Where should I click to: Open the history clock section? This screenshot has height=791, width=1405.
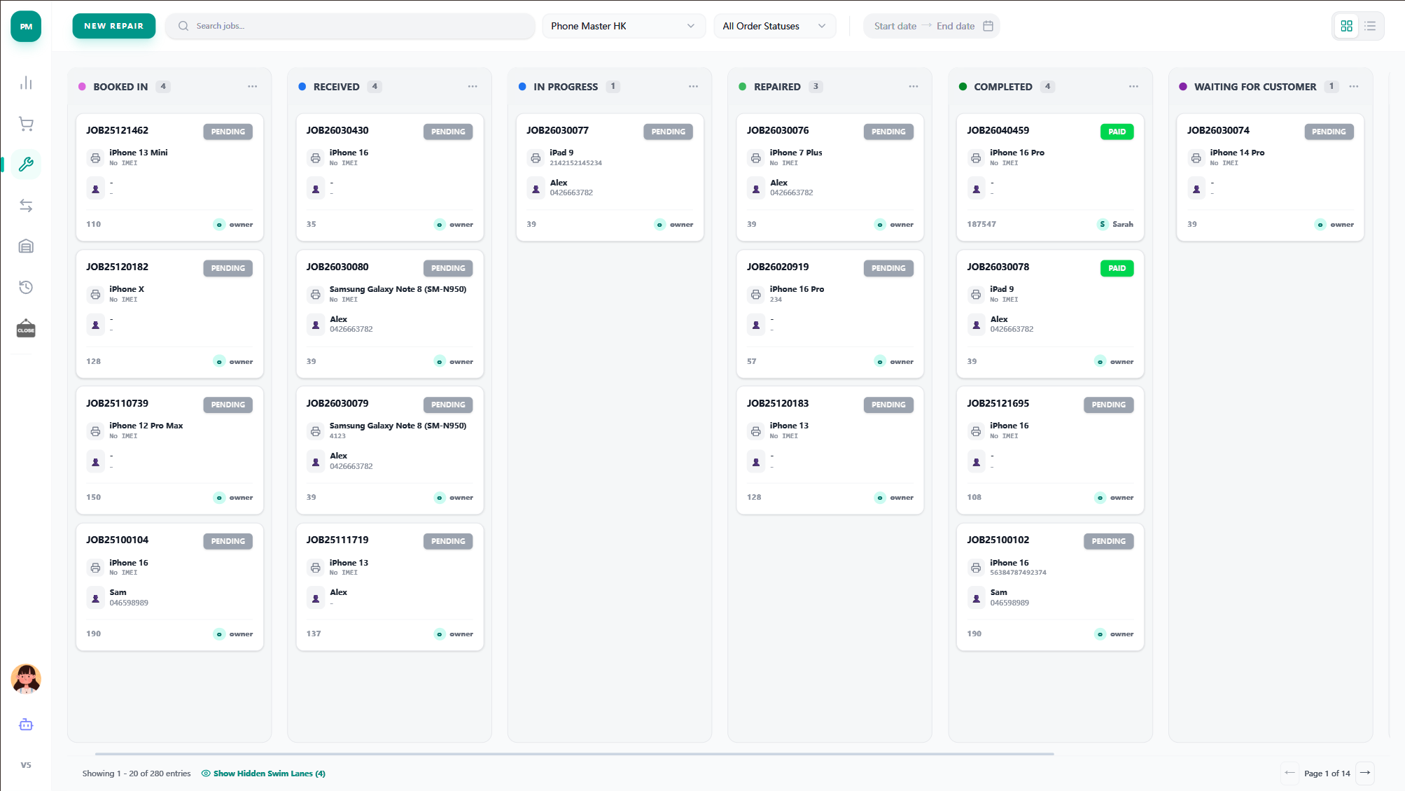point(26,287)
